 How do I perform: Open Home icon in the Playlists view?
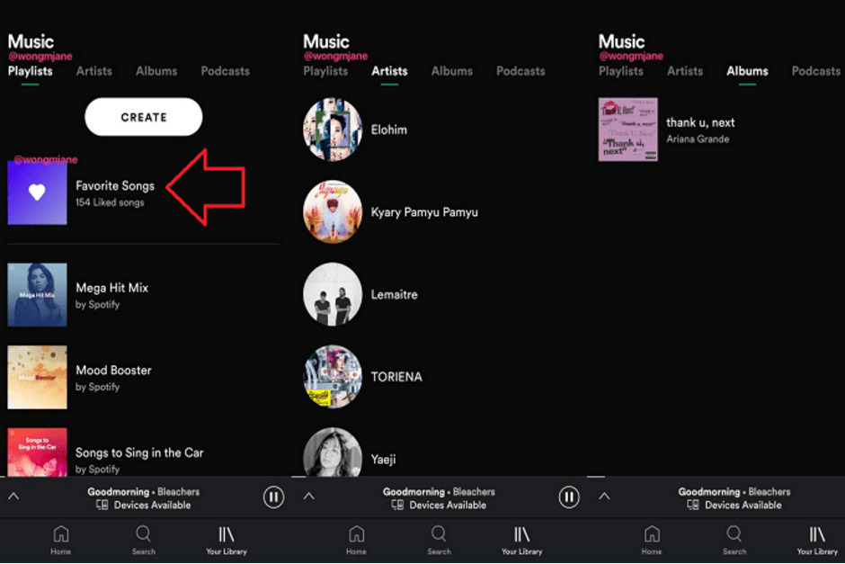tap(60, 534)
